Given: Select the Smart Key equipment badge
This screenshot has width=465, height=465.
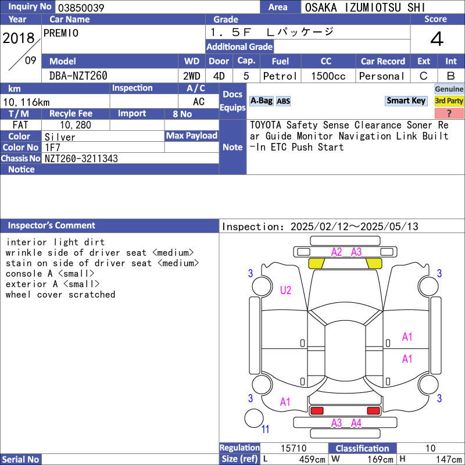Looking at the screenshot, I should [406, 101].
